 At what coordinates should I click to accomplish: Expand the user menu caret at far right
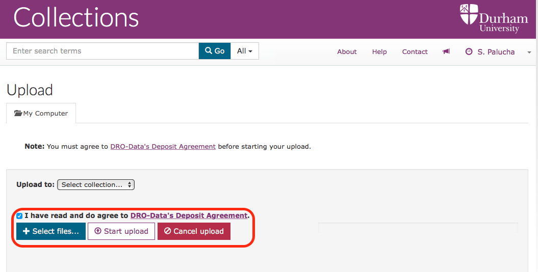tap(529, 52)
